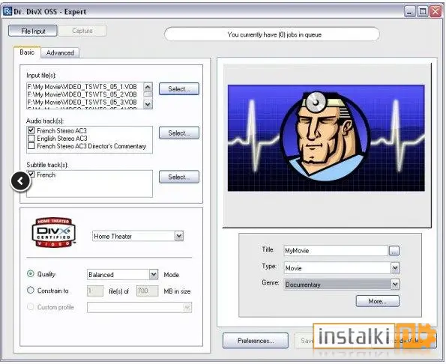Check French Stereo AC3 Director's Commentary track
This screenshot has width=446, height=364.
tap(31, 146)
